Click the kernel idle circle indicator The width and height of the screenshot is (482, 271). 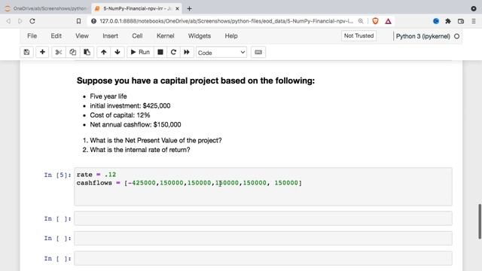tap(457, 36)
